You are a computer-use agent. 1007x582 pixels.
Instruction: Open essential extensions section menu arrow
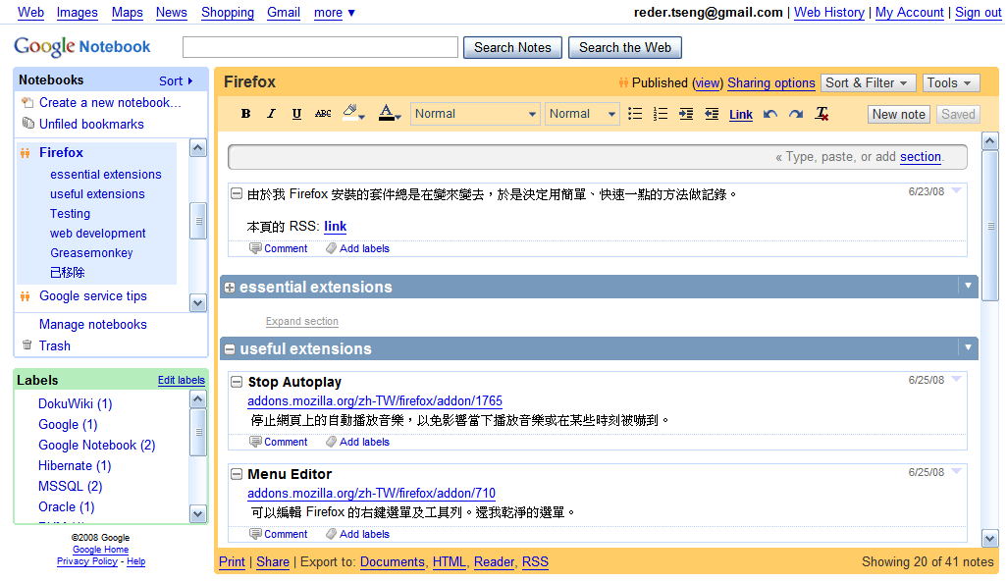point(968,286)
